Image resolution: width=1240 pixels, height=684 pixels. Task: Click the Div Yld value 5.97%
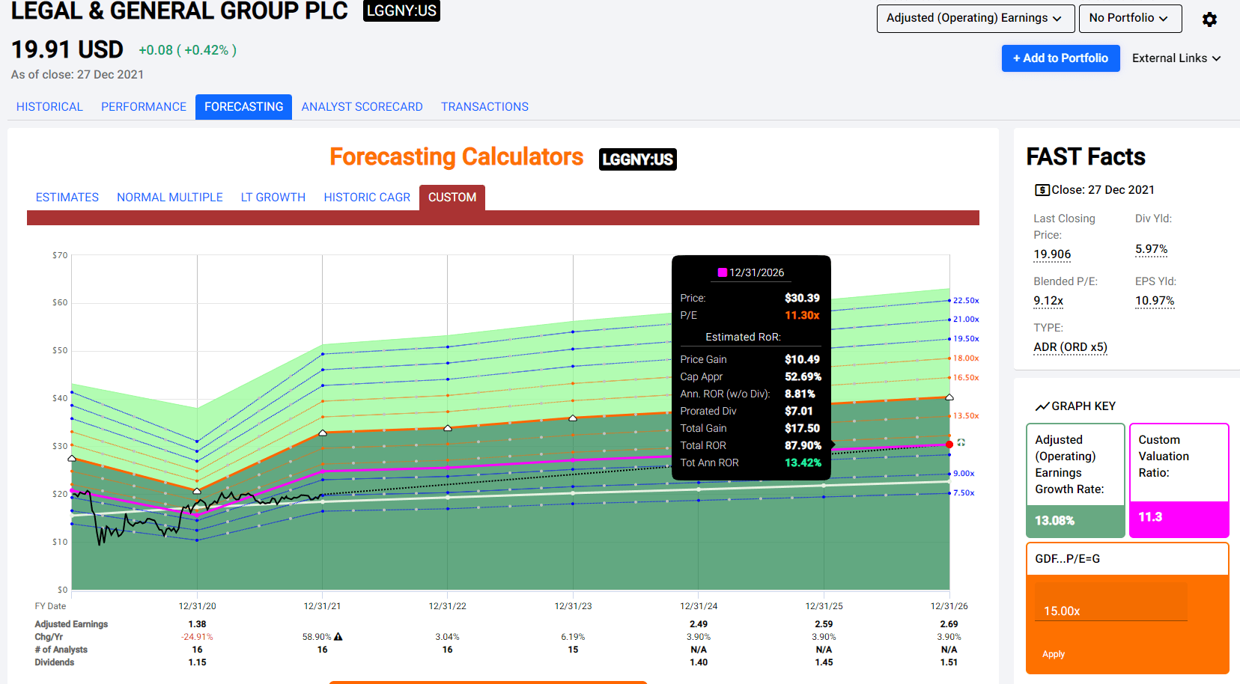1151,249
